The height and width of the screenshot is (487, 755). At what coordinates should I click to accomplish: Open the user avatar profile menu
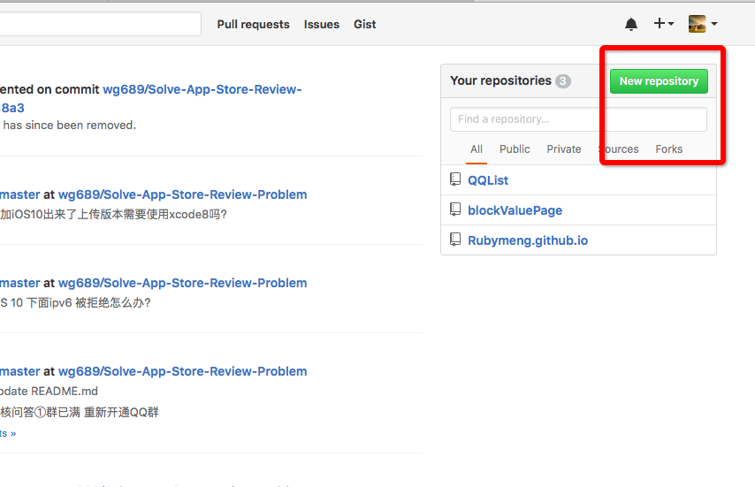click(x=703, y=24)
